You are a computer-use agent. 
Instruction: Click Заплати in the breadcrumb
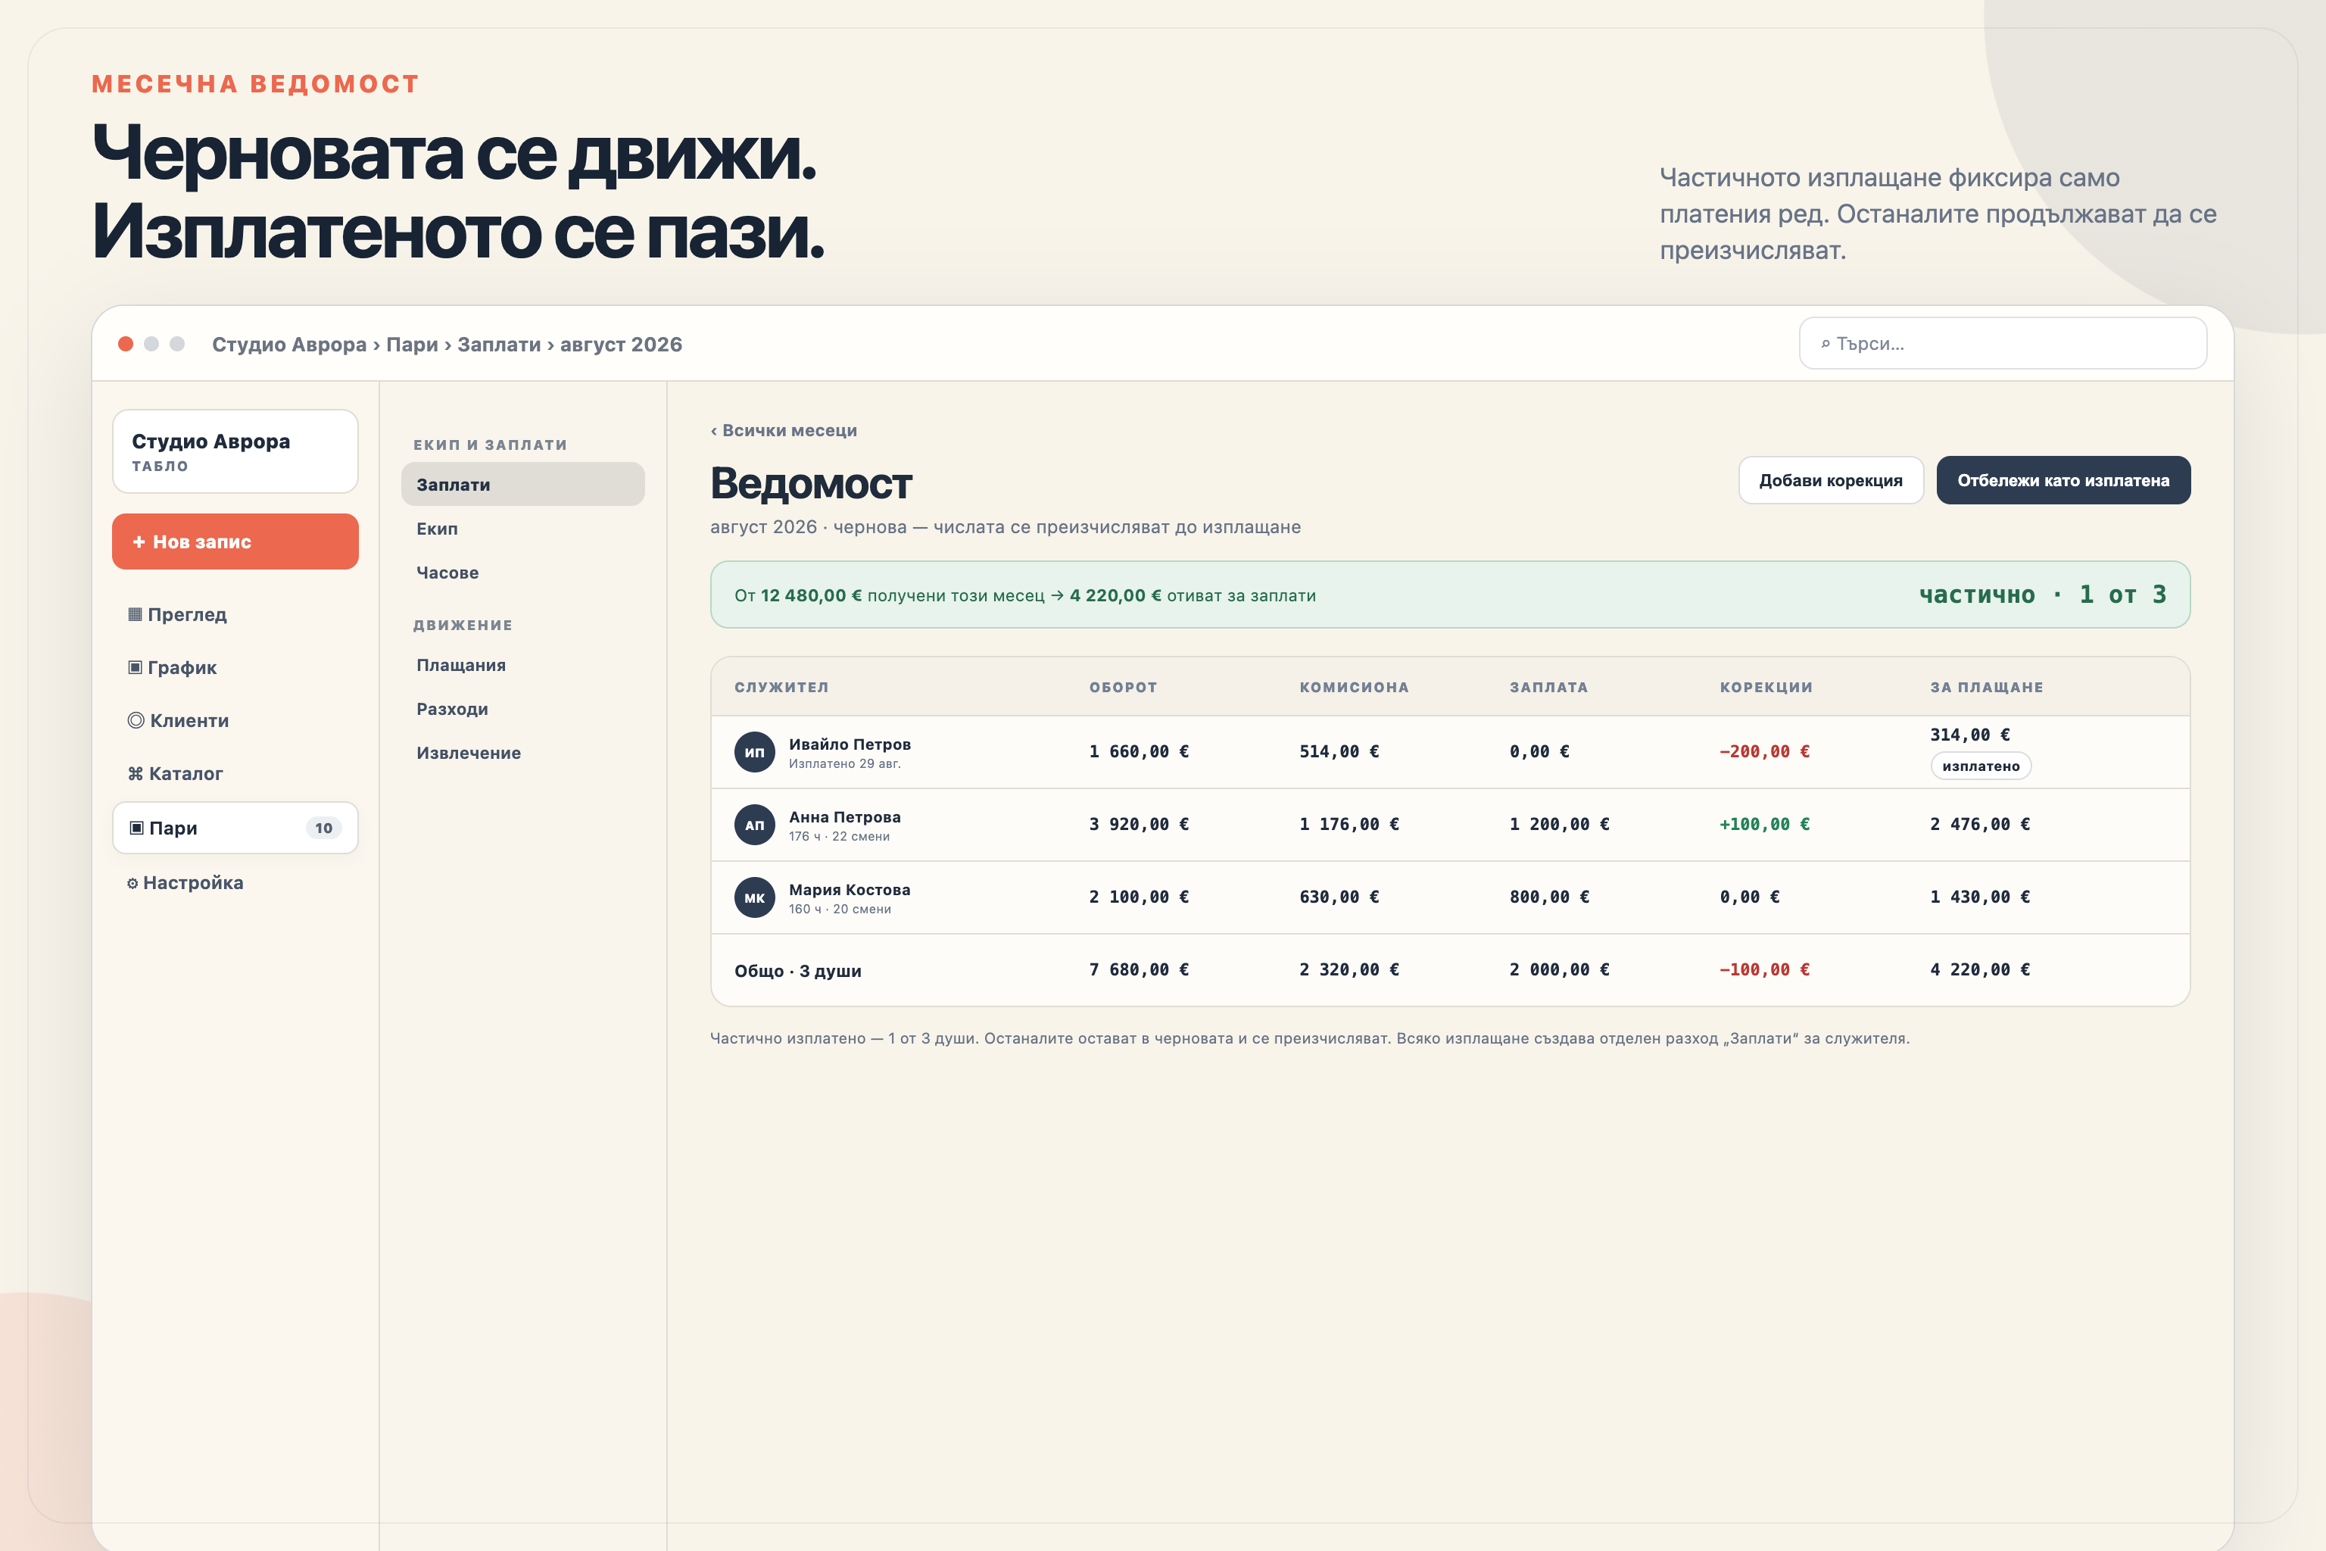(498, 345)
